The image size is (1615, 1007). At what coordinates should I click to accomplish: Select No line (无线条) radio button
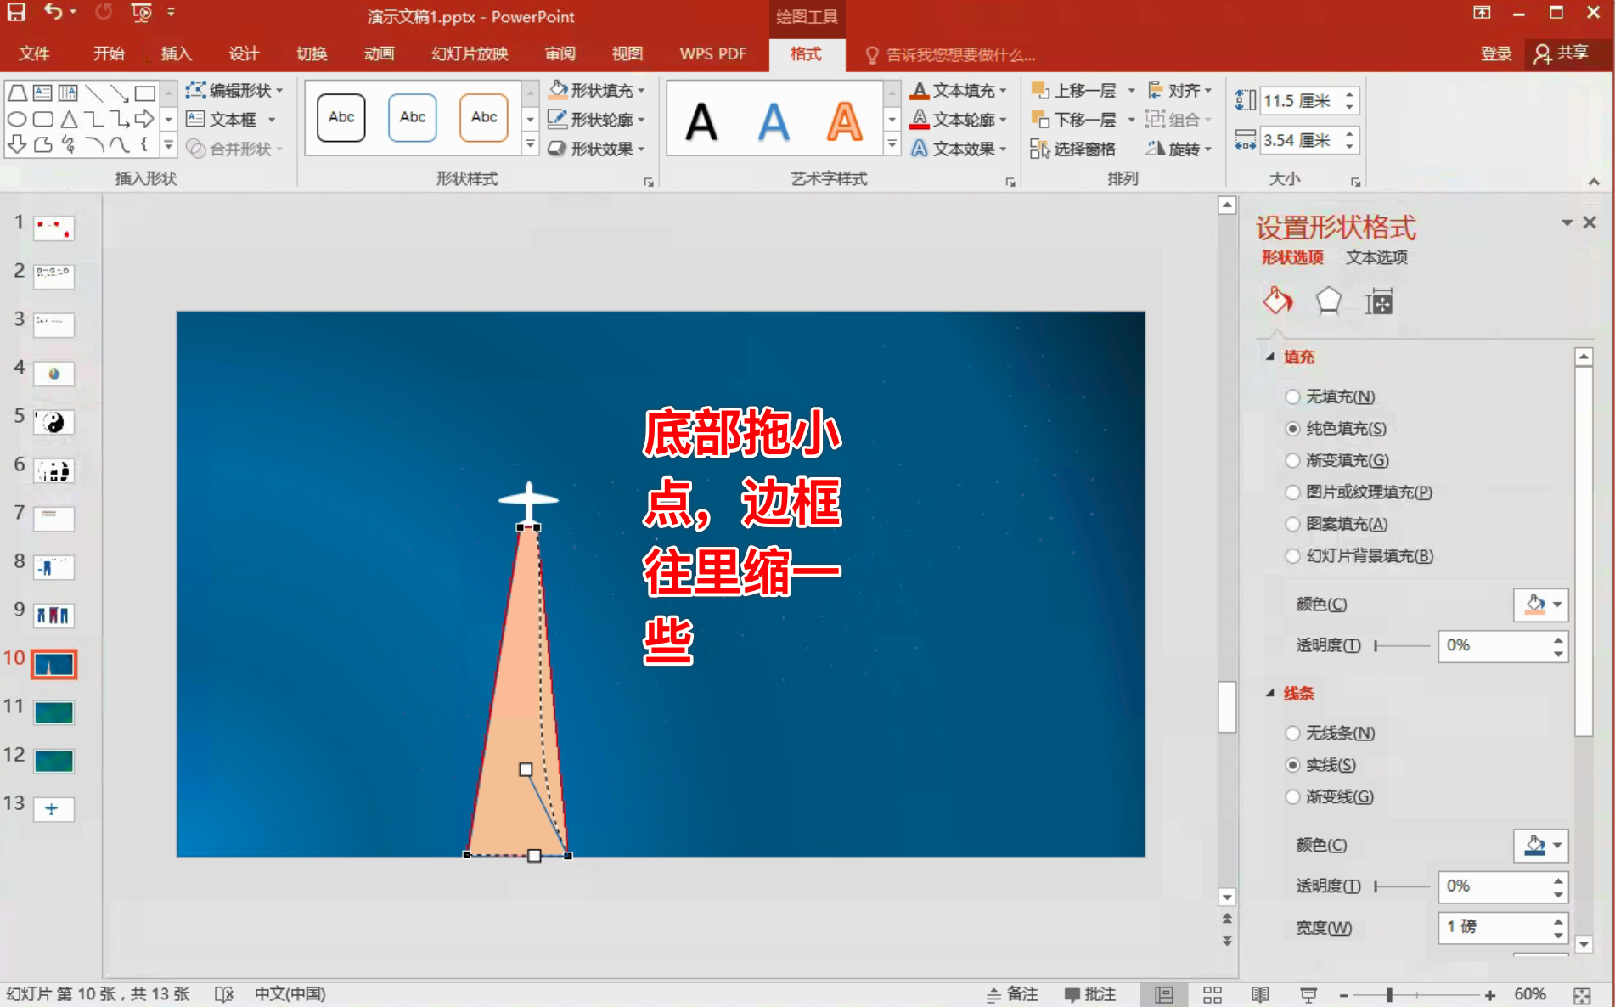coord(1292,733)
